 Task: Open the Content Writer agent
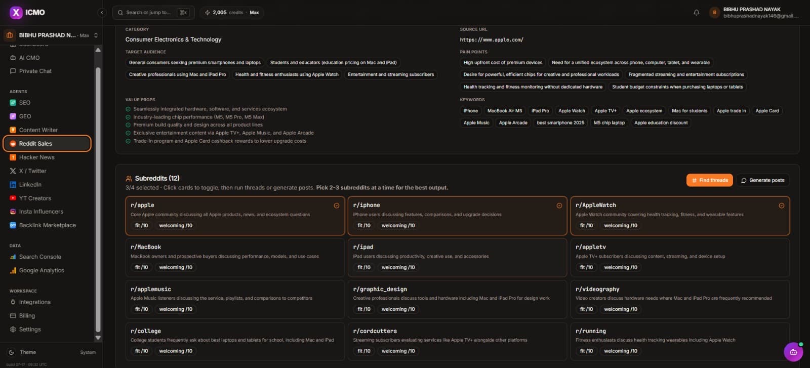point(38,130)
